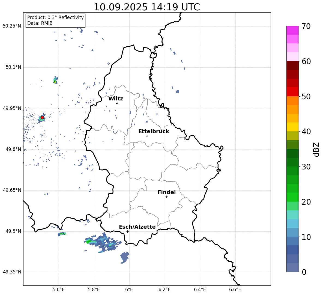Click the yellow colorbar segment at 40

pyautogui.click(x=293, y=127)
